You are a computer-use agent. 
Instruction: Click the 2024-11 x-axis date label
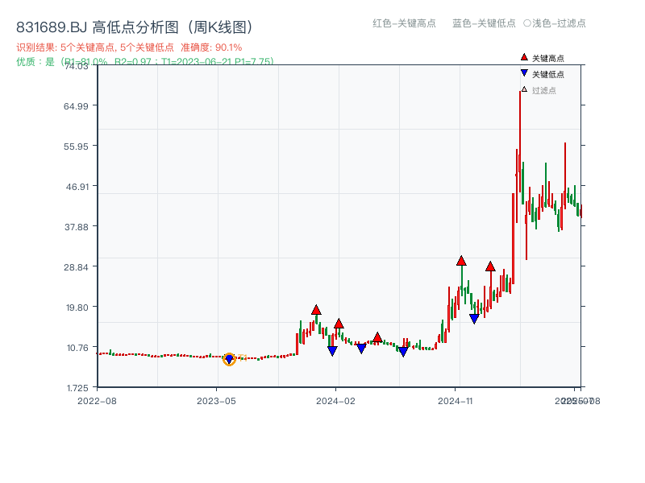tap(456, 399)
